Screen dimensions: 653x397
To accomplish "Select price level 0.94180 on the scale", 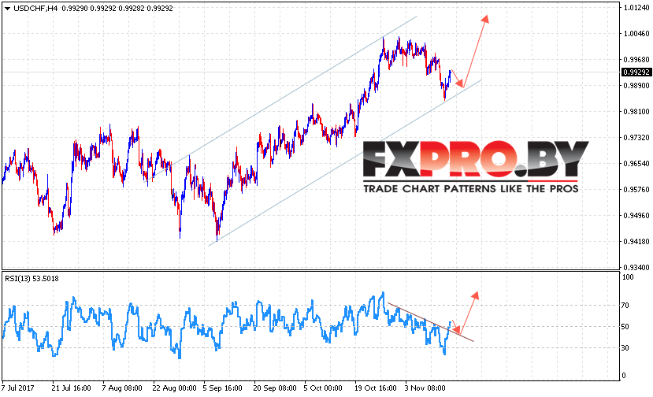I will 636,242.
